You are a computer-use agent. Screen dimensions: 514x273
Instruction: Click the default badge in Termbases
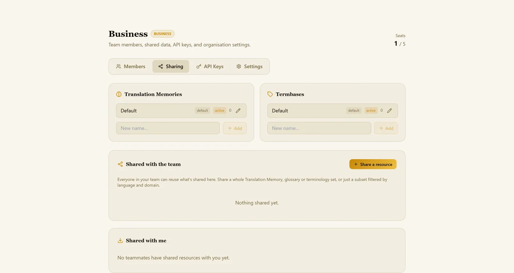tap(354, 110)
